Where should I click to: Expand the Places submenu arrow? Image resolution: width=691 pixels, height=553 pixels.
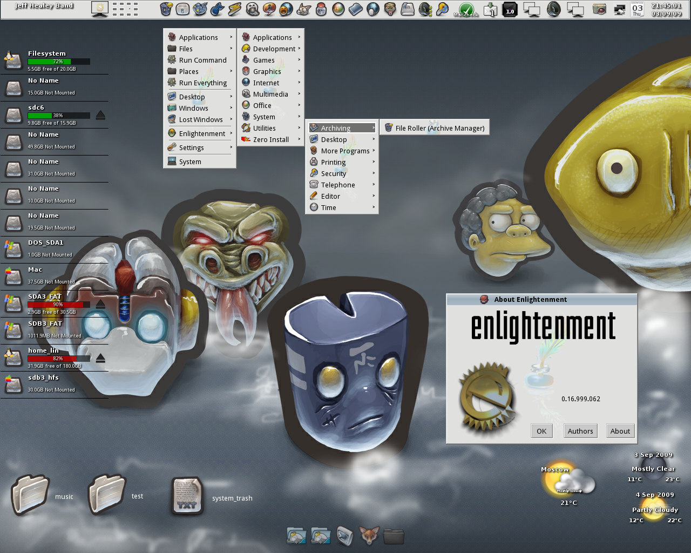point(231,71)
